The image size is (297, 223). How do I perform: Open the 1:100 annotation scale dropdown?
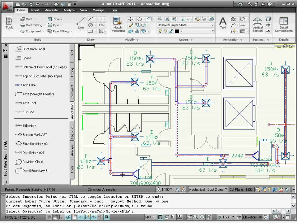tap(167, 189)
